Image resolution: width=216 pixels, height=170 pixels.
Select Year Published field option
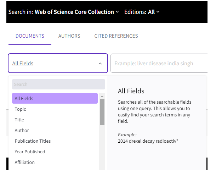pos(55,152)
